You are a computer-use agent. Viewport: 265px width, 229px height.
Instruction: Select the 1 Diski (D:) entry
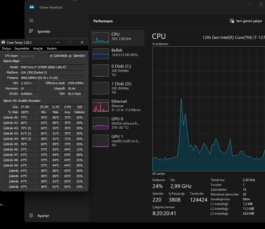(x=117, y=88)
